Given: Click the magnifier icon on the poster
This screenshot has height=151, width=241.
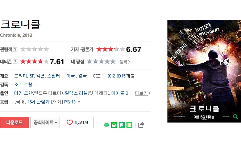Looking at the screenshot, I should point(235,117).
